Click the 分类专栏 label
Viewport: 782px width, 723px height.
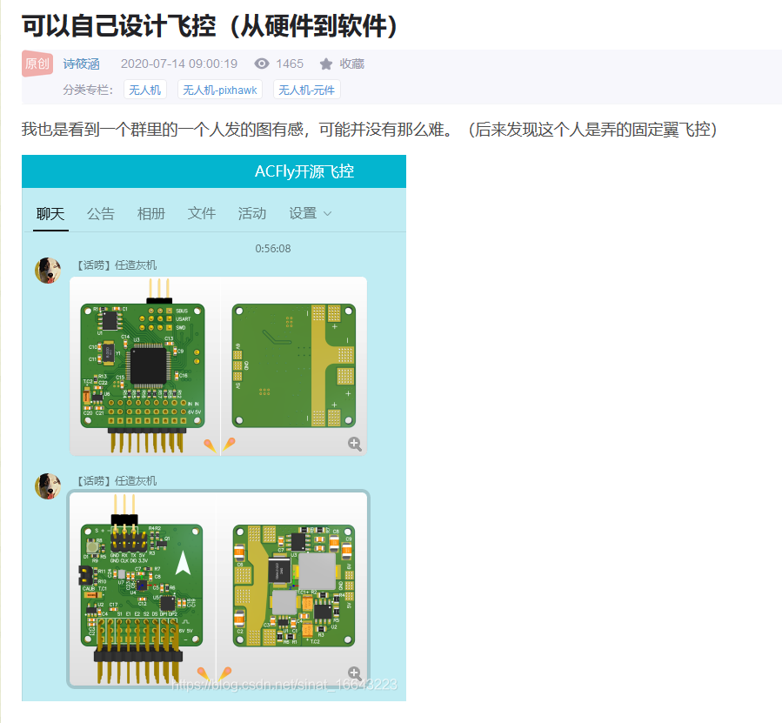click(88, 90)
